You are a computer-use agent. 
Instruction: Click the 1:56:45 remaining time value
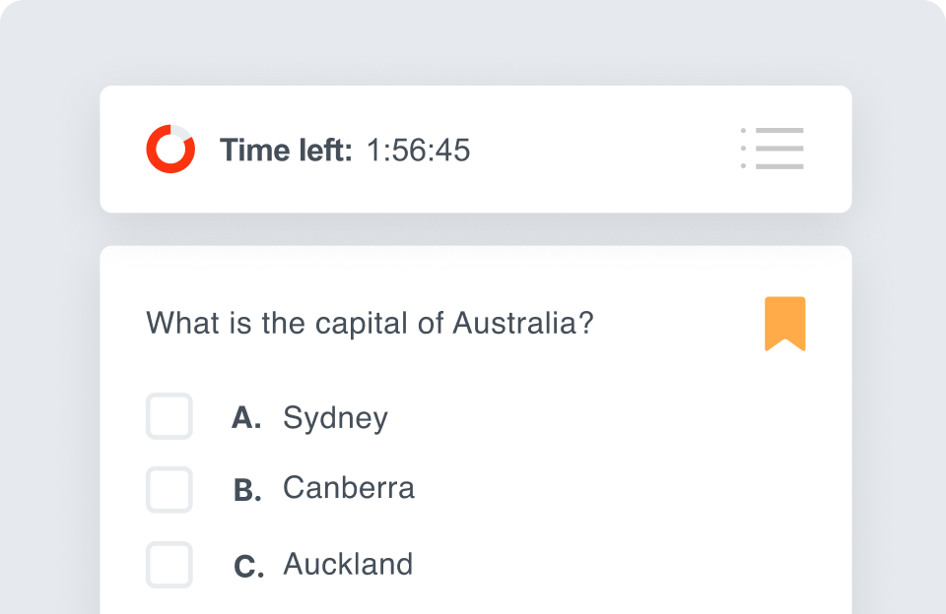[418, 151]
